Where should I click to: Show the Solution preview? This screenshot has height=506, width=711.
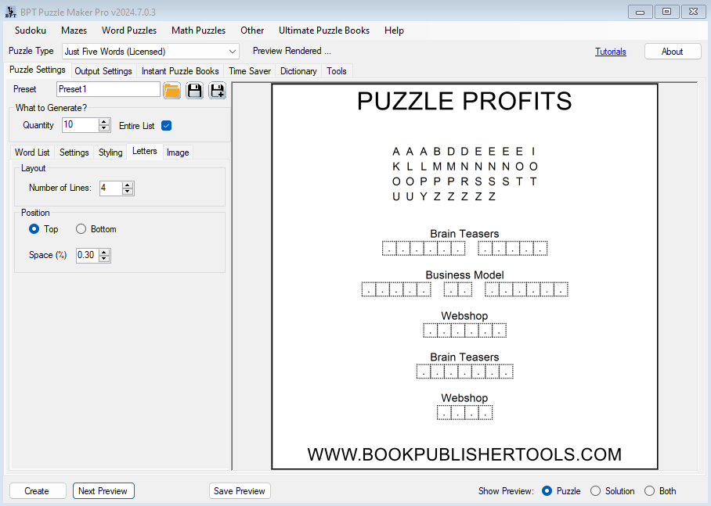(x=596, y=491)
